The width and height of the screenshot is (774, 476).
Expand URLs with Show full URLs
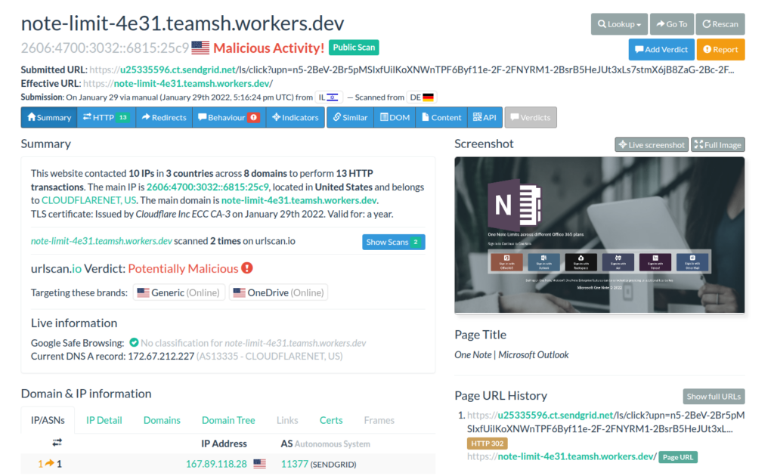click(x=714, y=396)
